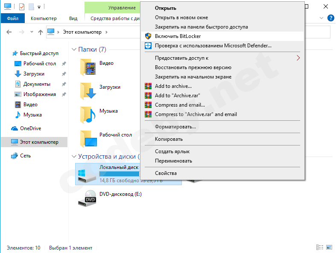Select the Музыка folder icon in main pane

tap(88, 115)
